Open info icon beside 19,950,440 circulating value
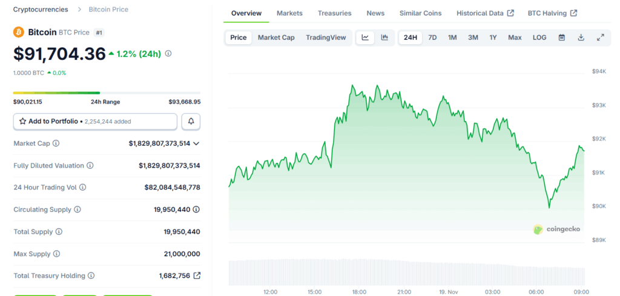Image resolution: width=620 pixels, height=296 pixels. [x=196, y=209]
